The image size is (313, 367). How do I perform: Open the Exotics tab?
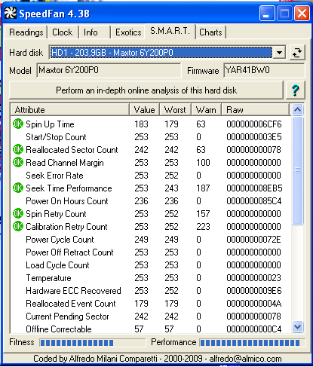(x=128, y=32)
